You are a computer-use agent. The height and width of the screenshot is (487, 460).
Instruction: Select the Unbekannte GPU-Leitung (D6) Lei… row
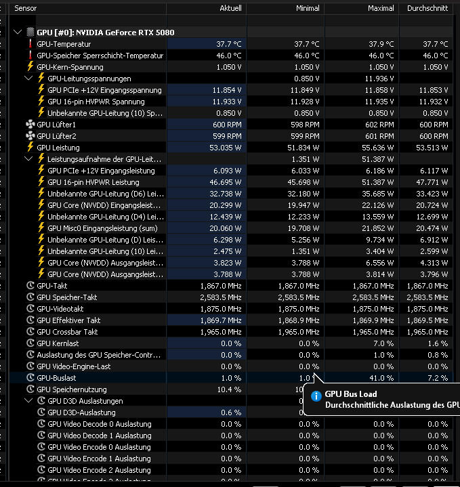(231, 194)
